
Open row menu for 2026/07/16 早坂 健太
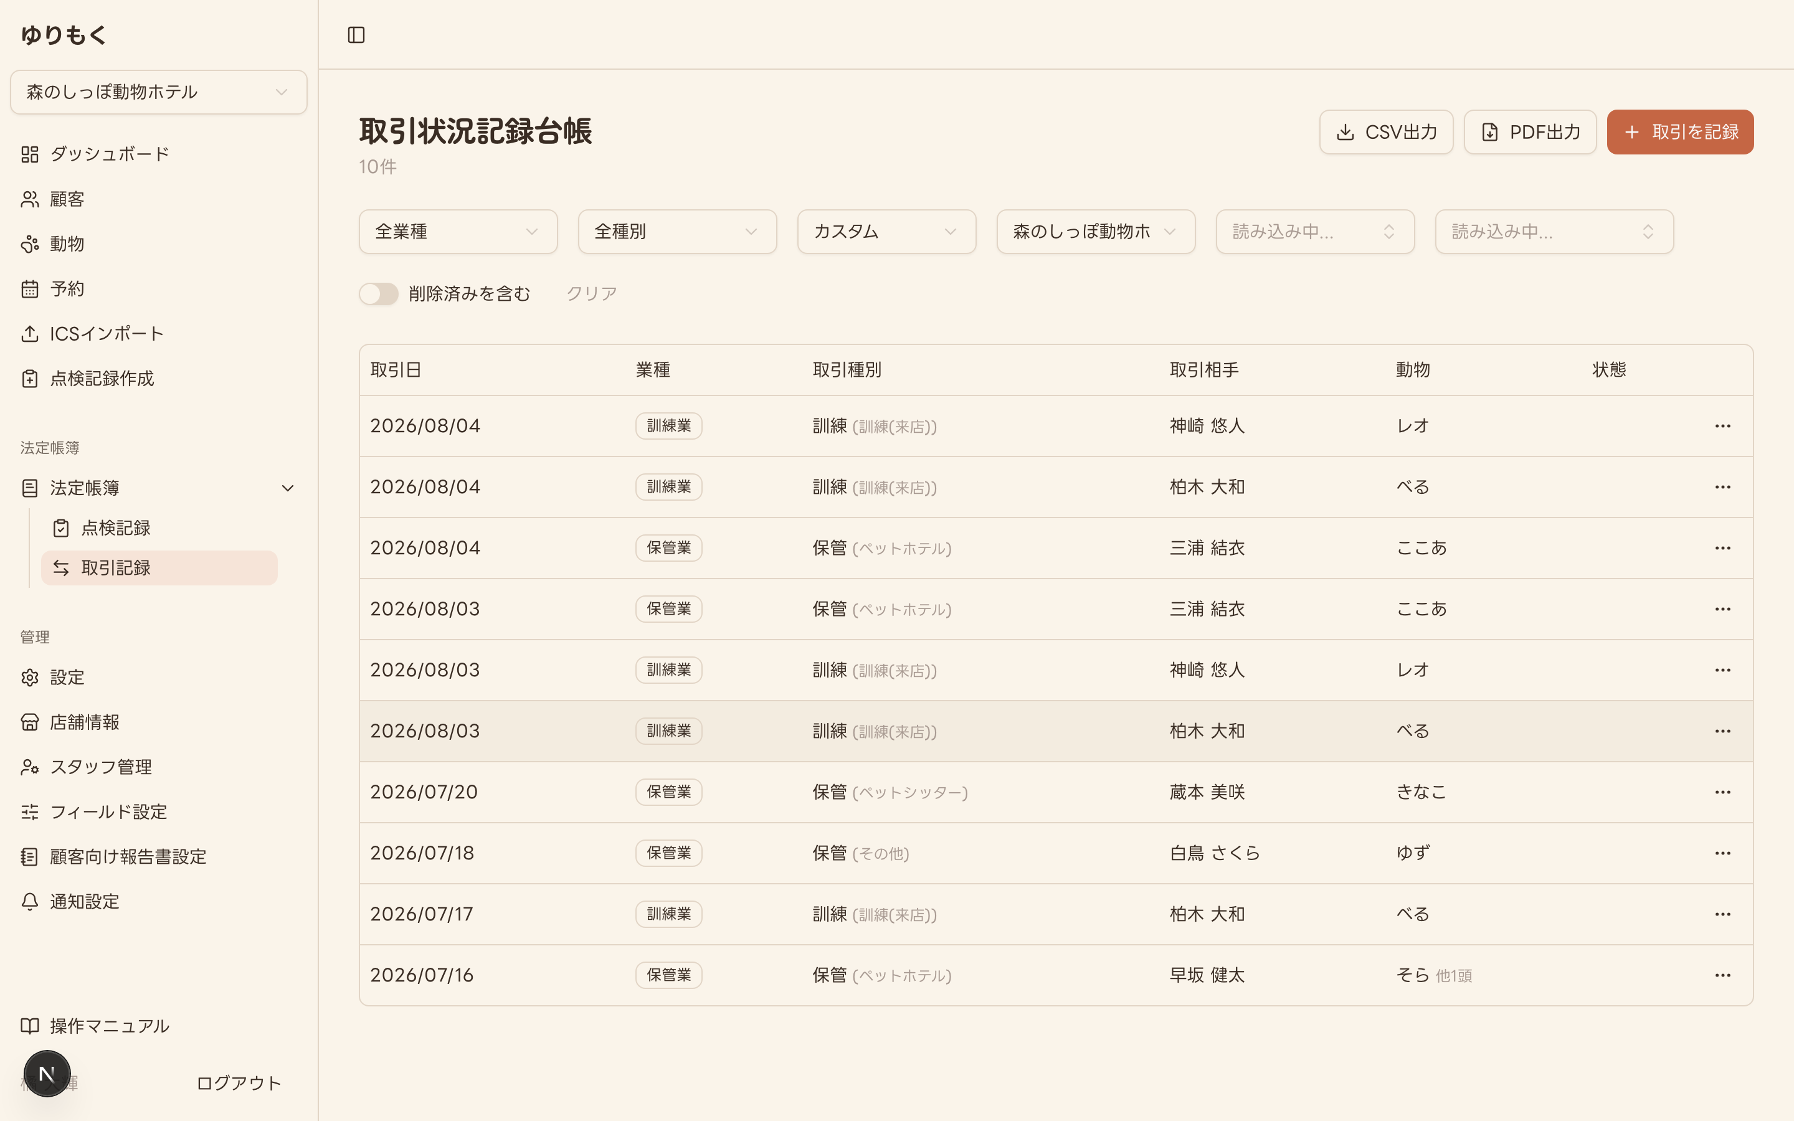click(1722, 976)
